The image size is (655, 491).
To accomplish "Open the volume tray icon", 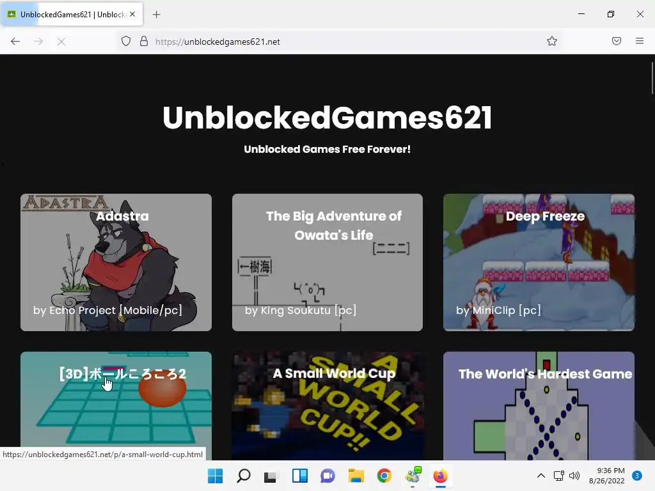I will point(574,476).
